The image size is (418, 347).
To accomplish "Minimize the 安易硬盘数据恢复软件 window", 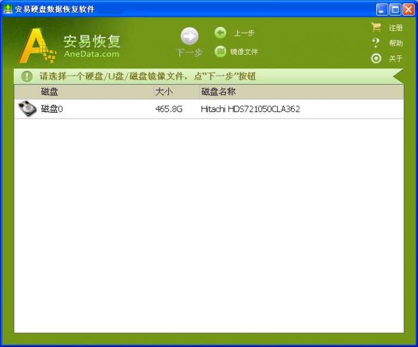I will point(382,10).
